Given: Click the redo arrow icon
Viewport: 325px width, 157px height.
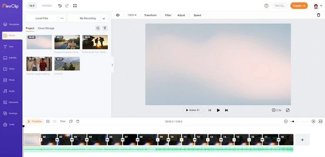Looking at the screenshot, I should [67, 6].
